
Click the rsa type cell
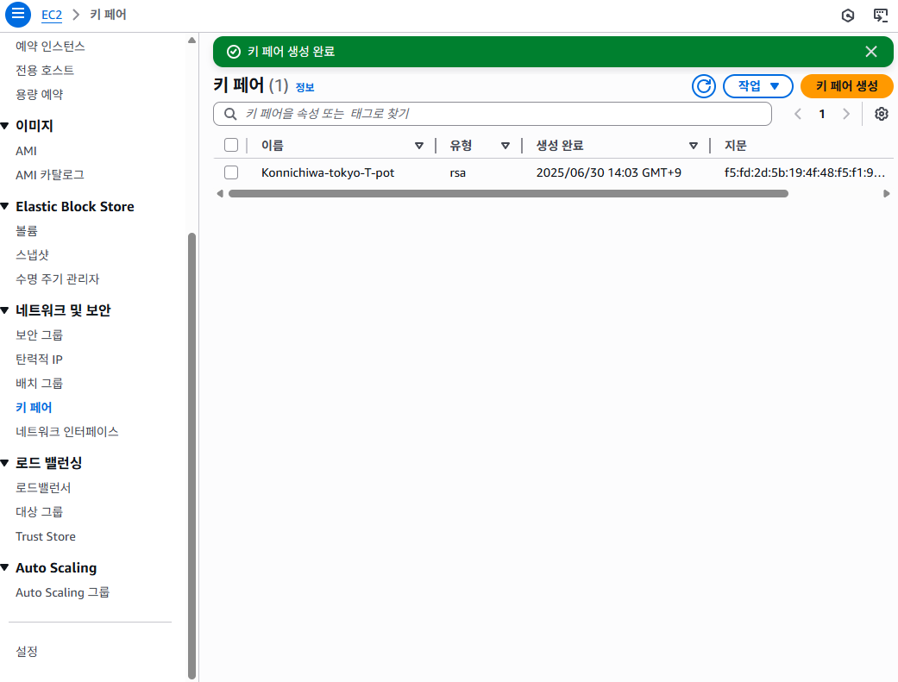pyautogui.click(x=457, y=172)
